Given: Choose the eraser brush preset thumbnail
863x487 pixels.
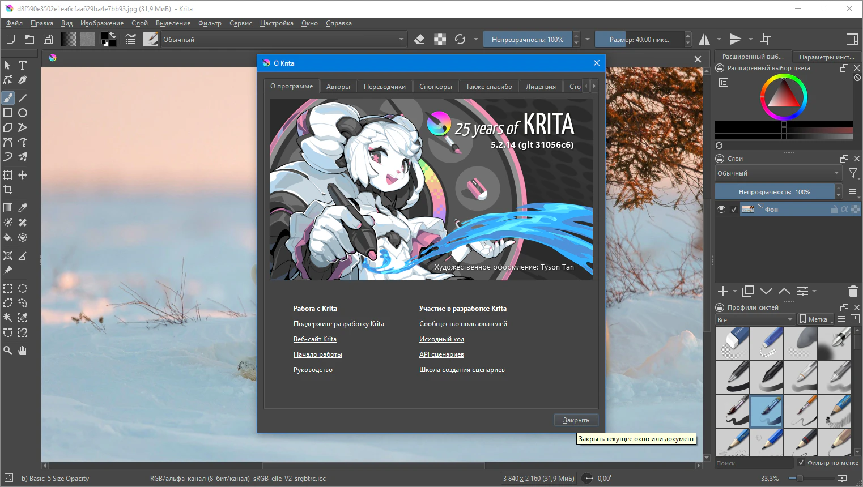Looking at the screenshot, I should tap(732, 344).
